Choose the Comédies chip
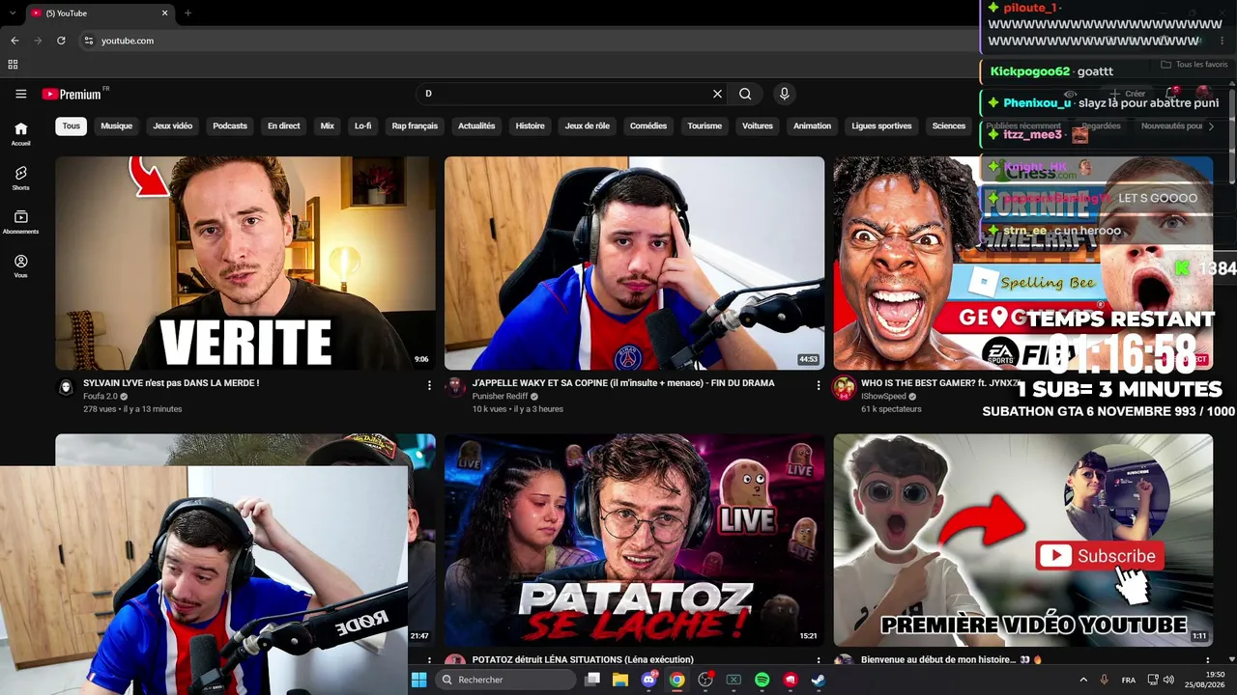 pos(648,125)
